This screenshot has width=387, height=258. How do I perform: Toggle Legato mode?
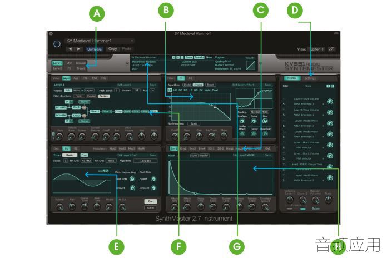click(89, 91)
